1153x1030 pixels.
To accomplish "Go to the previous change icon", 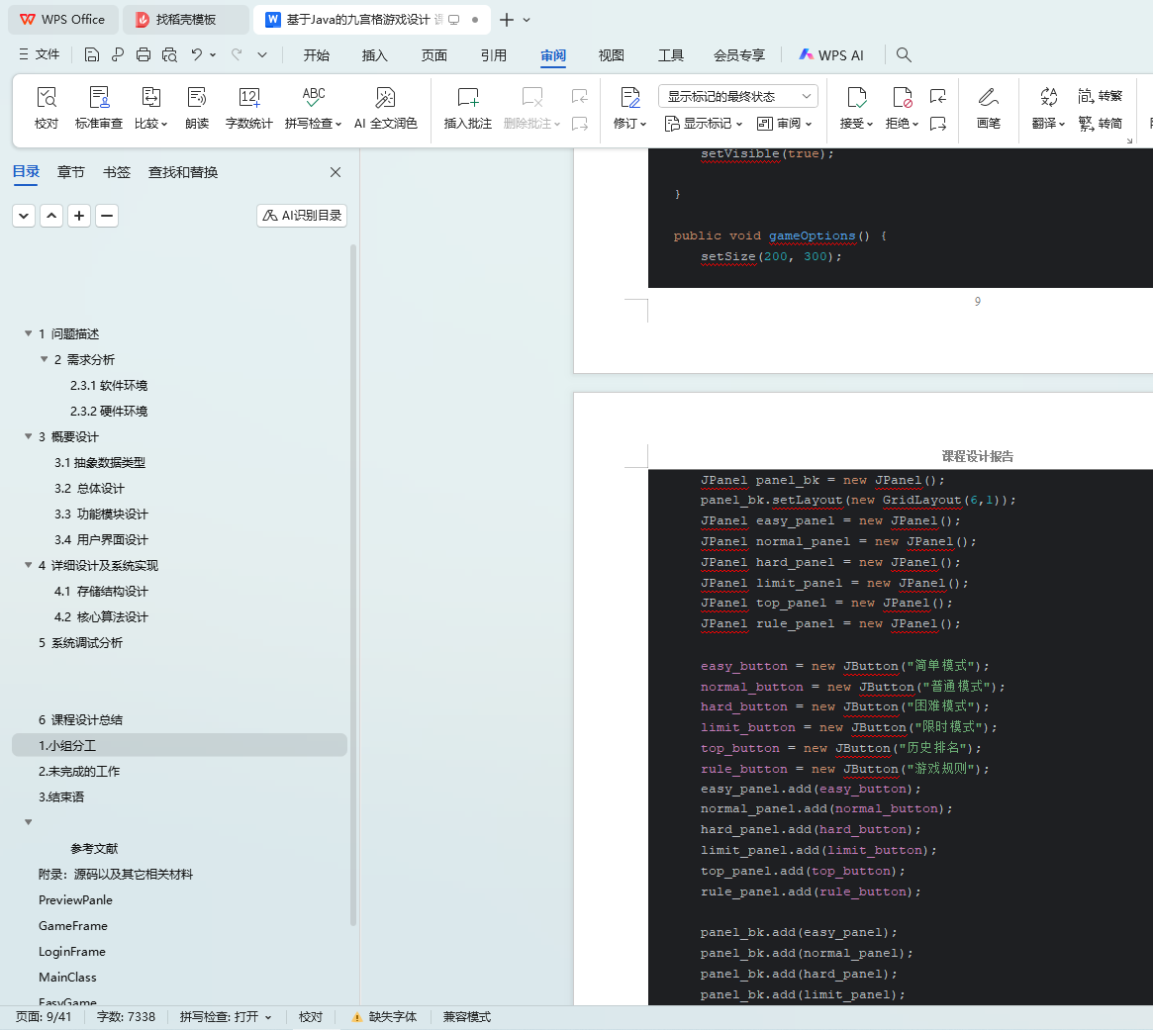I will [x=937, y=96].
